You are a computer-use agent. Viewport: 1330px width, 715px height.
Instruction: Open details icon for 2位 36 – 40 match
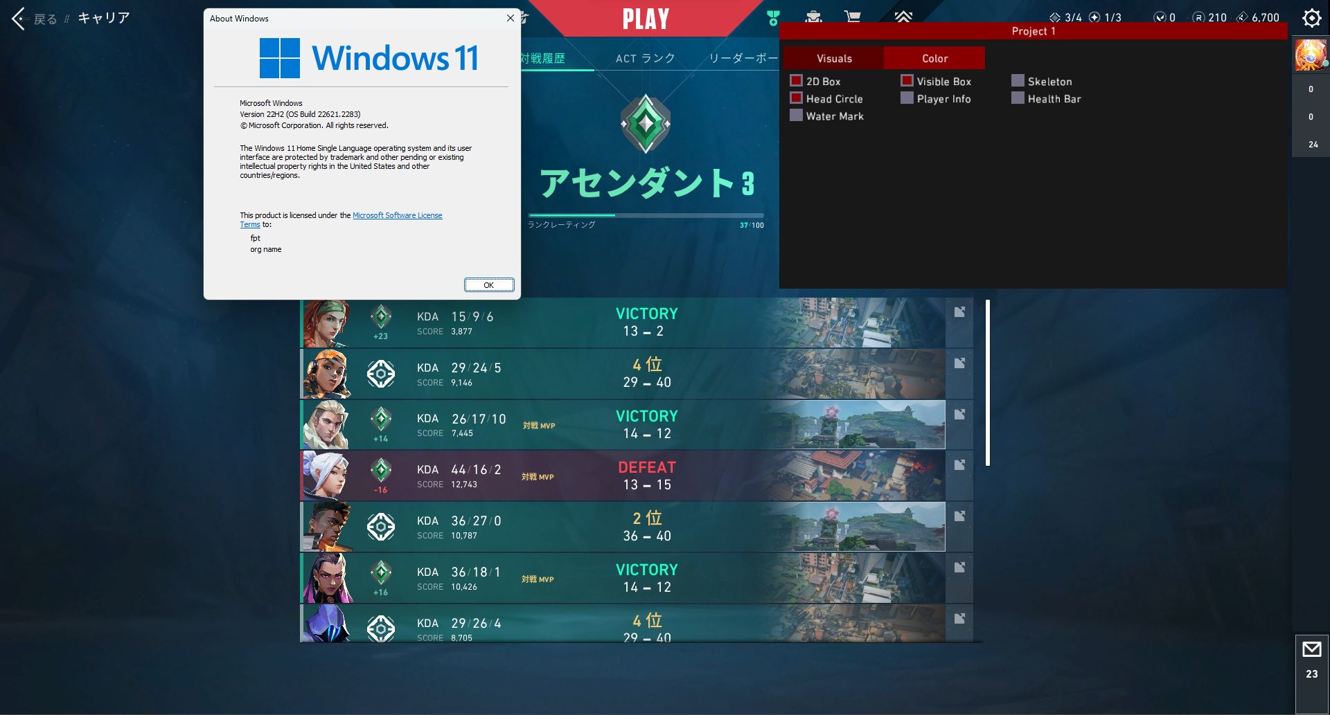(x=959, y=516)
